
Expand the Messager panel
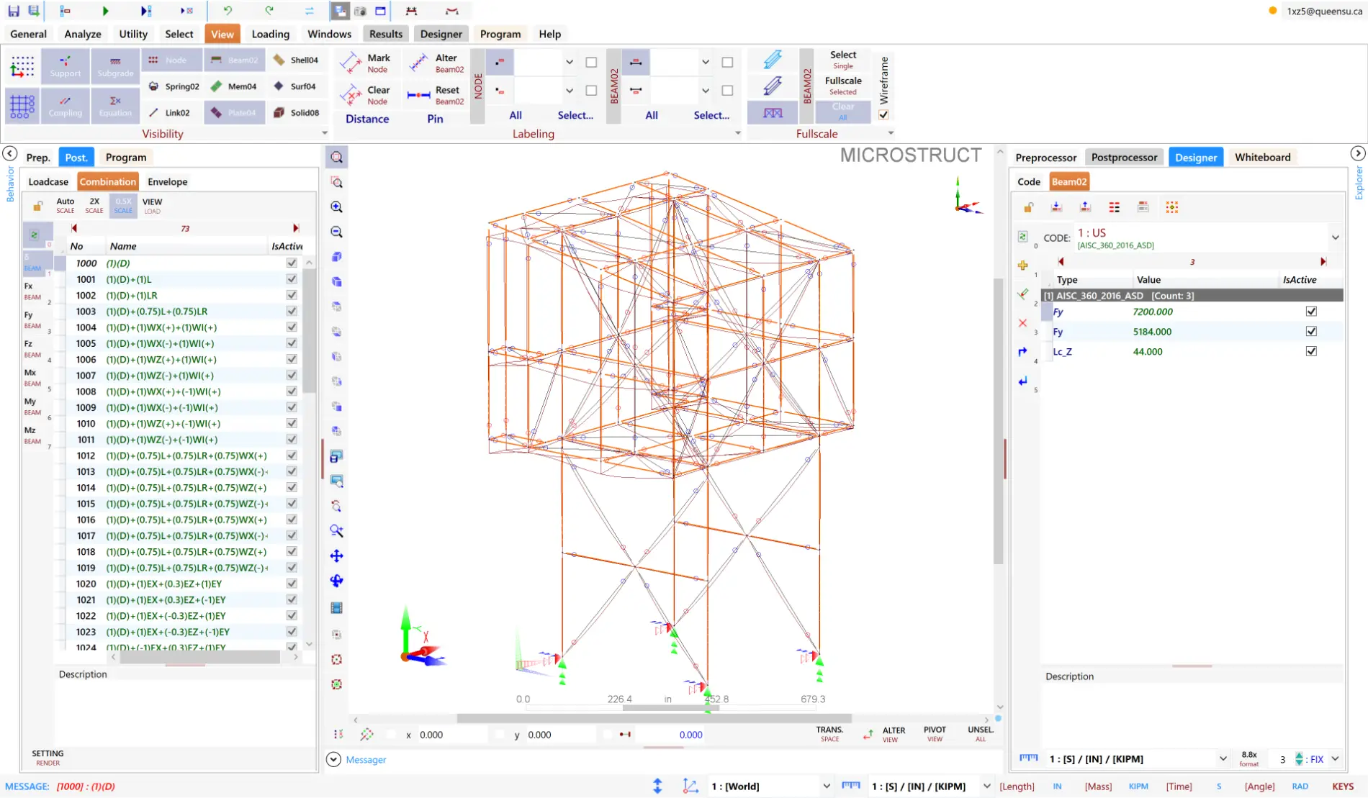333,759
